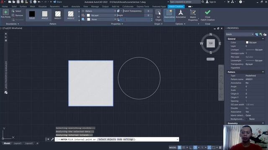Open the Hatch object type dropdown
Image resolution: width=268 pixels, height=150 pixels.
pyautogui.click(x=240, y=34)
